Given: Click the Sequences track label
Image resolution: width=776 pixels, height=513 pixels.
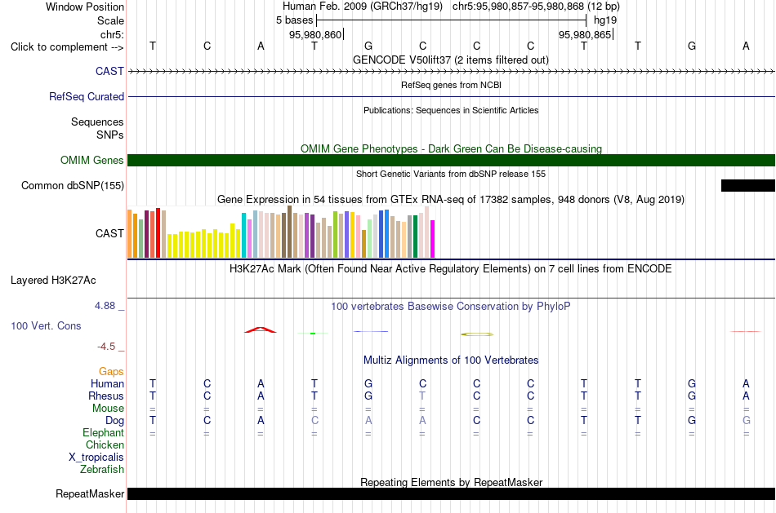Looking at the screenshot, I should (x=97, y=122).
